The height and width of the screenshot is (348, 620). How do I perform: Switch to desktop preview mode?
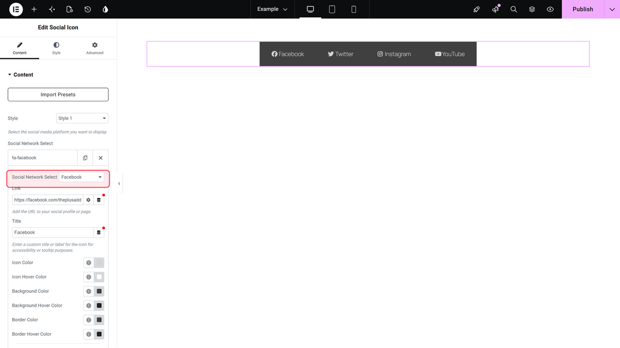click(311, 9)
